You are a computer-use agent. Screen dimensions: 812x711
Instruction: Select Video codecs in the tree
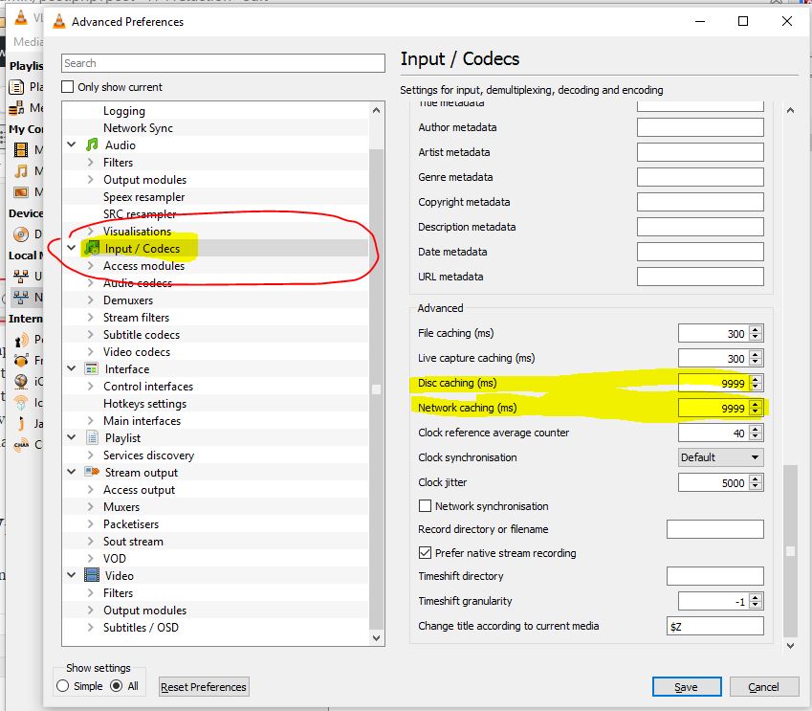137,352
